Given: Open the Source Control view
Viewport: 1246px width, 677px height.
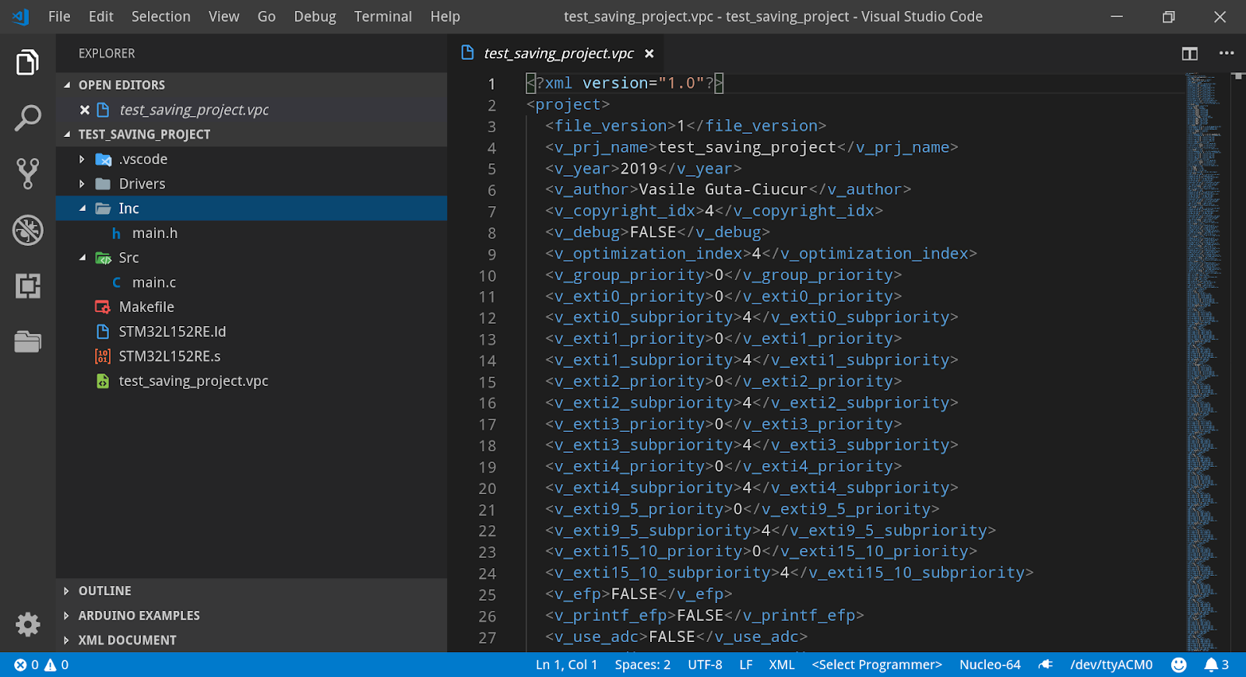Looking at the screenshot, I should 28,174.
